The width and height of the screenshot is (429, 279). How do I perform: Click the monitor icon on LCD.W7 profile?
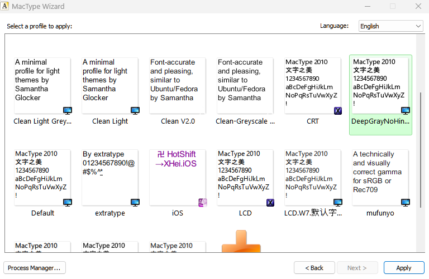(337, 202)
